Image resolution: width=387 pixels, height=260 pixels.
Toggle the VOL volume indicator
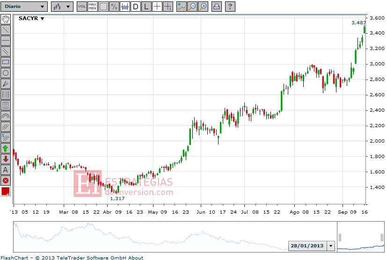(82, 7)
